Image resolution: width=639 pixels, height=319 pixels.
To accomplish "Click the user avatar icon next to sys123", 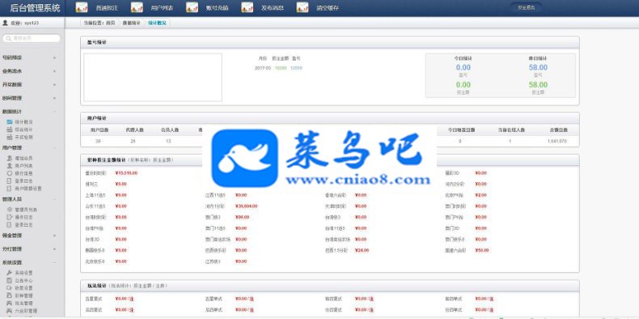I will [x=6, y=23].
